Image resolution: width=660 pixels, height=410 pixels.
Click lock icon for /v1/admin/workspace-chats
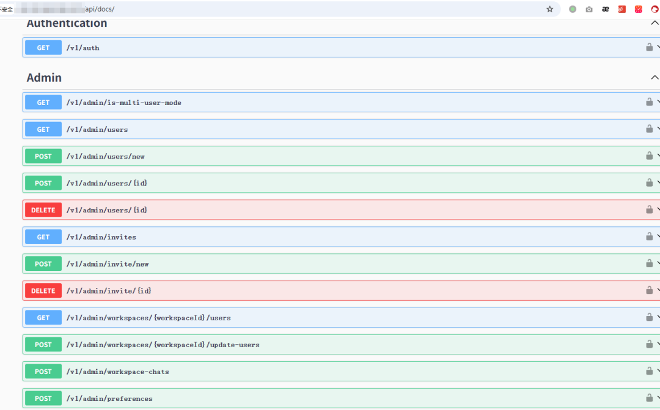tap(649, 370)
